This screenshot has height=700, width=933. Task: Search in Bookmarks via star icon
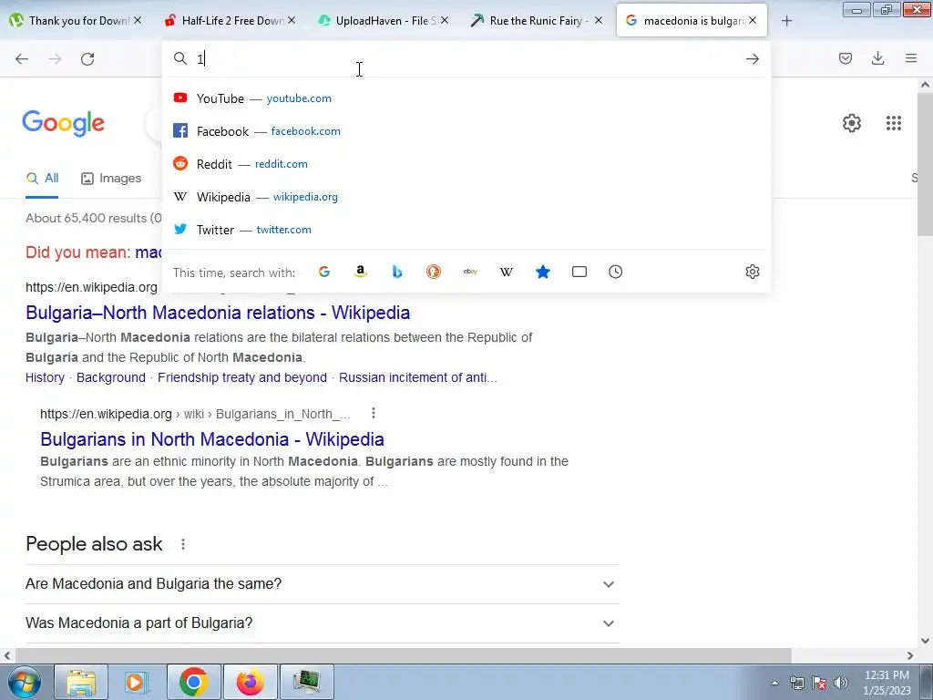click(x=543, y=272)
